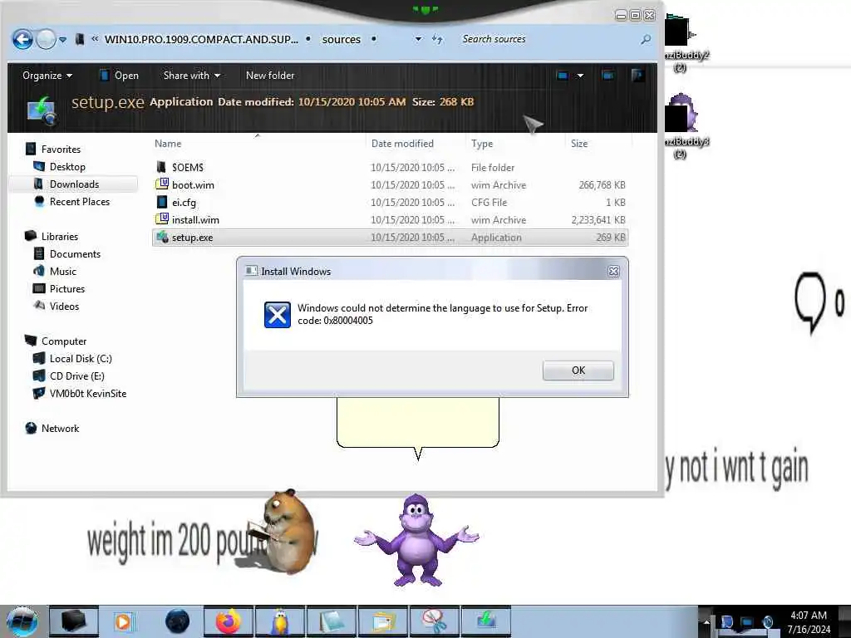Click the WIN10.PRO.1909 breadcrumb in address bar
This screenshot has width=851, height=638.
tap(201, 39)
